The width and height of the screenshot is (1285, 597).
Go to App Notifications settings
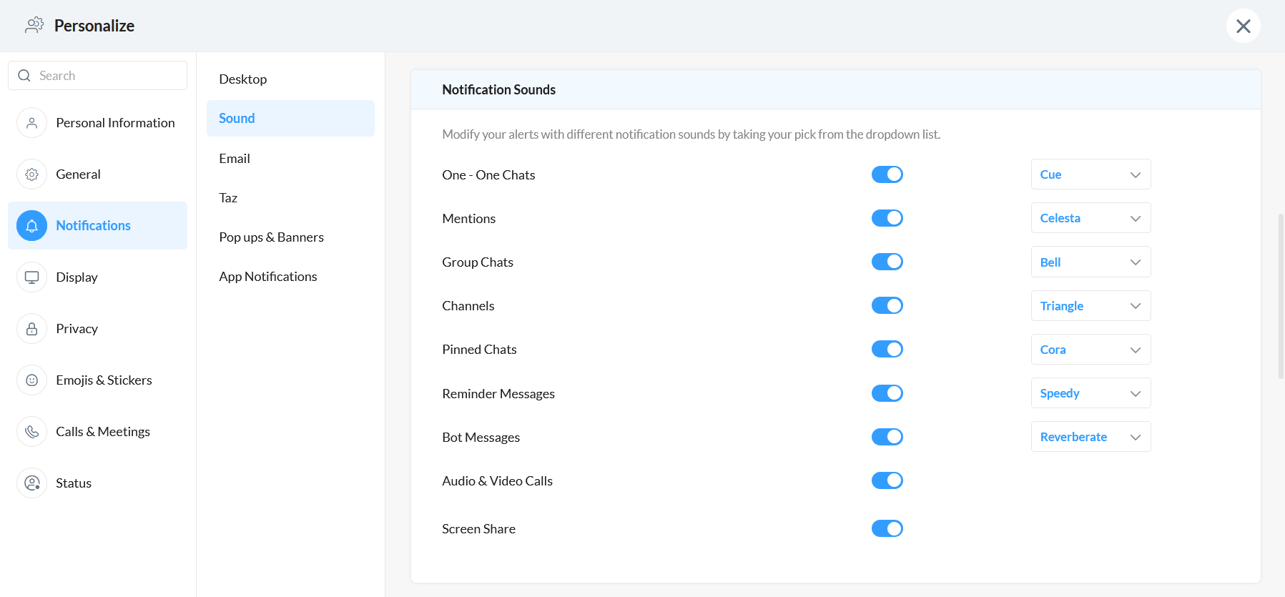tap(268, 277)
